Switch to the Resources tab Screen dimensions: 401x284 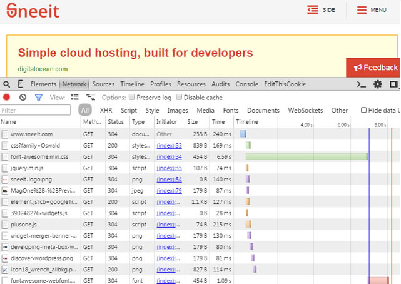point(191,84)
